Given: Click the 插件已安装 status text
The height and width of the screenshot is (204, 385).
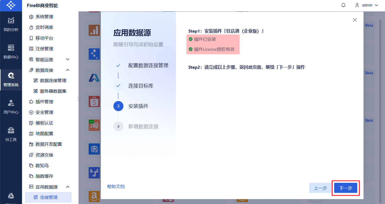Looking at the screenshot, I should [x=205, y=39].
